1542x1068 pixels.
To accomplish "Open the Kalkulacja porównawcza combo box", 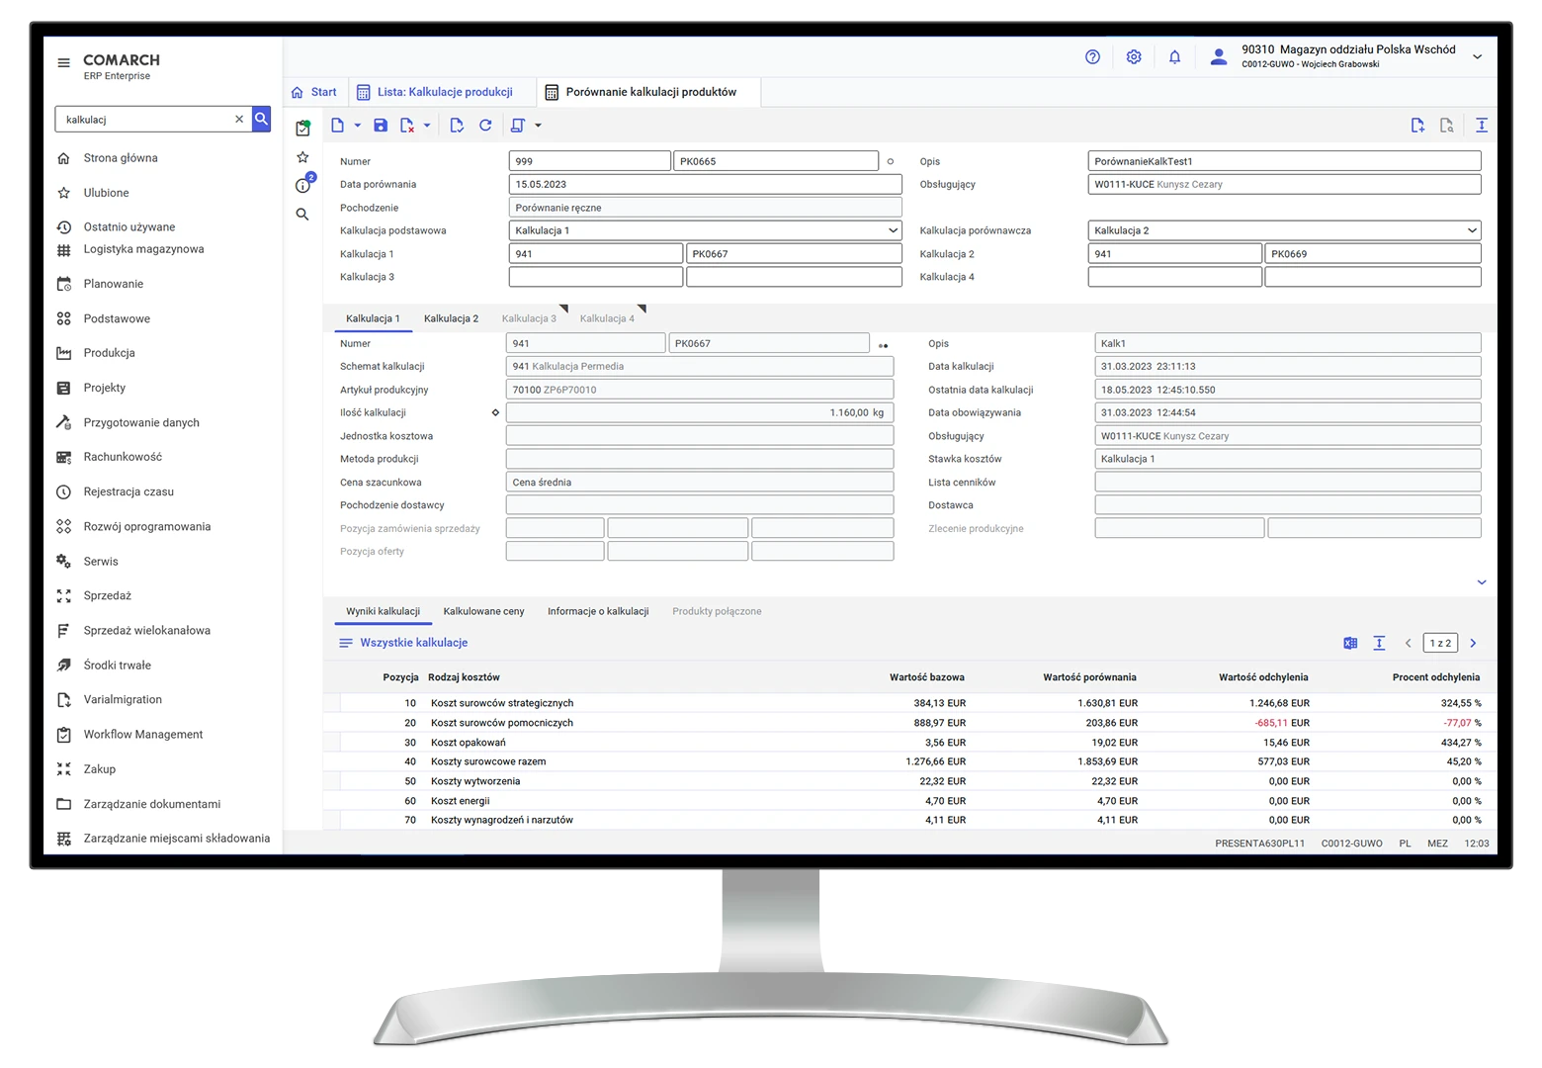I will [x=1284, y=230].
